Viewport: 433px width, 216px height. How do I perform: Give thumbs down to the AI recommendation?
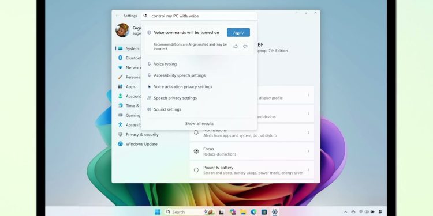245,46
